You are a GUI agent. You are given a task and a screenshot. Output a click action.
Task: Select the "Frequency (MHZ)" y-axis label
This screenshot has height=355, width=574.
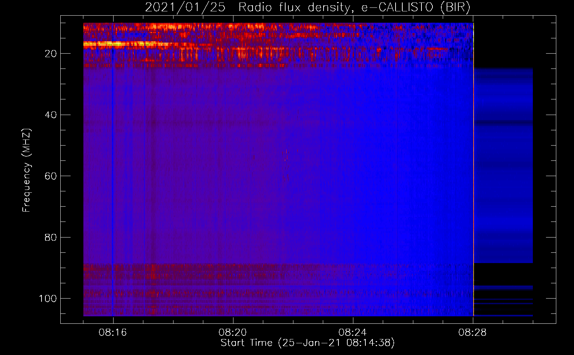(27, 170)
